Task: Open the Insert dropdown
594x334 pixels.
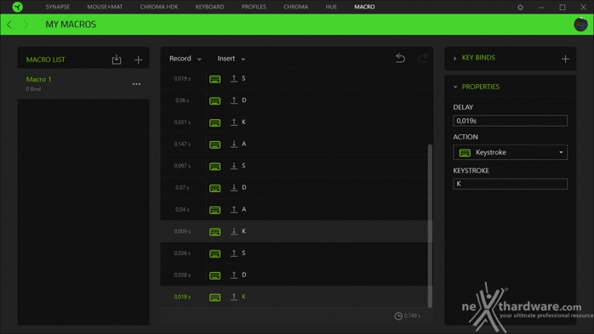Action: 231,59
